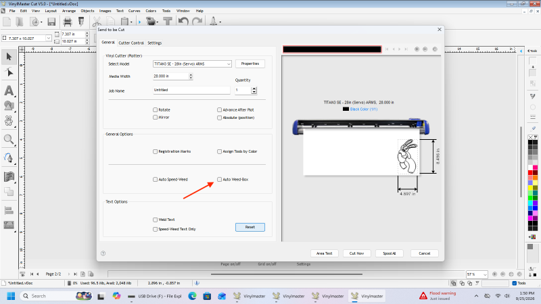Click the Properties button
This screenshot has width=541, height=304.
pos(250,64)
